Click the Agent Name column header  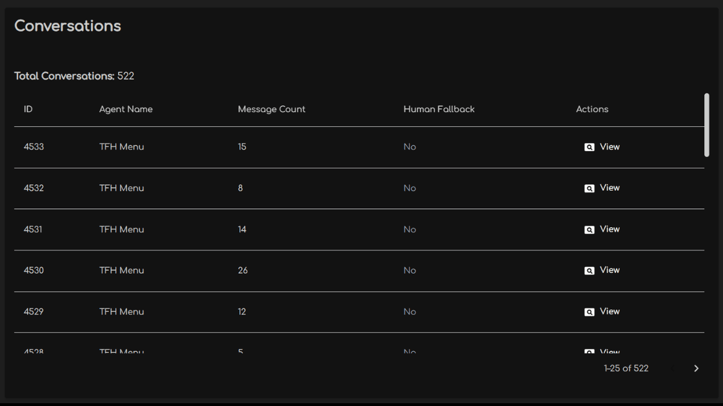[x=126, y=109]
